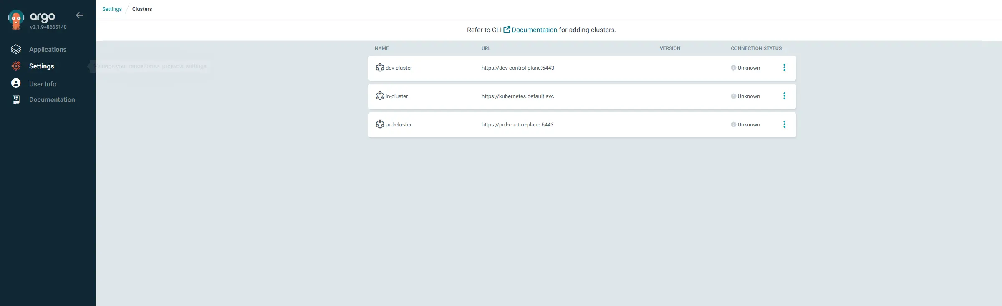The height and width of the screenshot is (306, 1002).
Task: Click the prd-cluster Unknown status indicator
Action: point(745,124)
